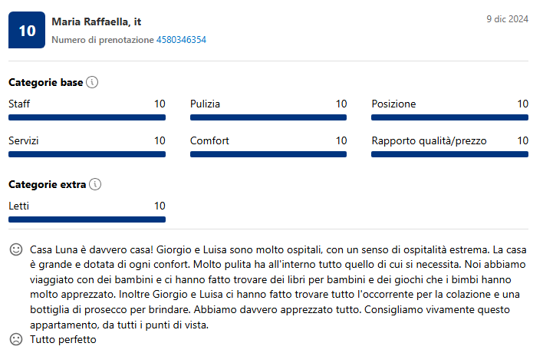Click the Letti rating bar
Viewport: 543px width, 353px height.
click(x=87, y=219)
